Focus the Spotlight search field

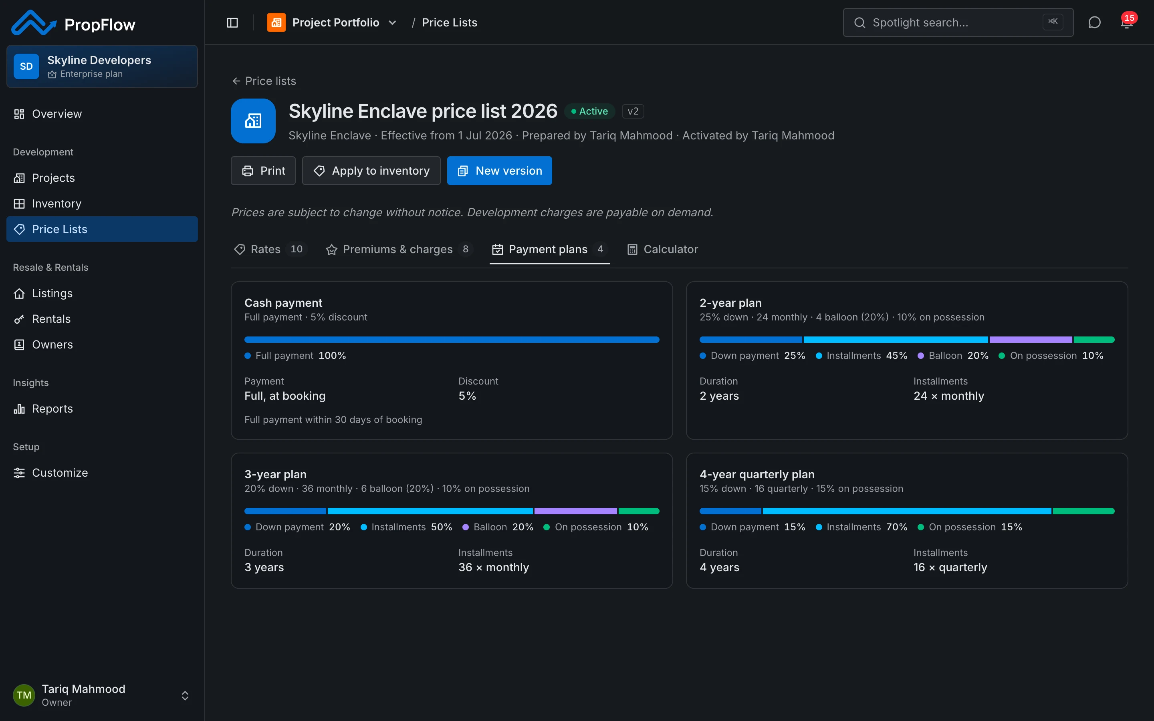(x=958, y=22)
